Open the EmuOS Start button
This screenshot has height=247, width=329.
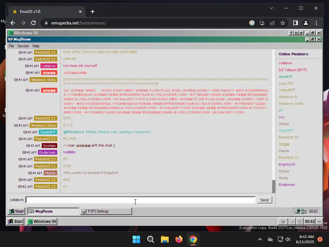[x=15, y=222]
